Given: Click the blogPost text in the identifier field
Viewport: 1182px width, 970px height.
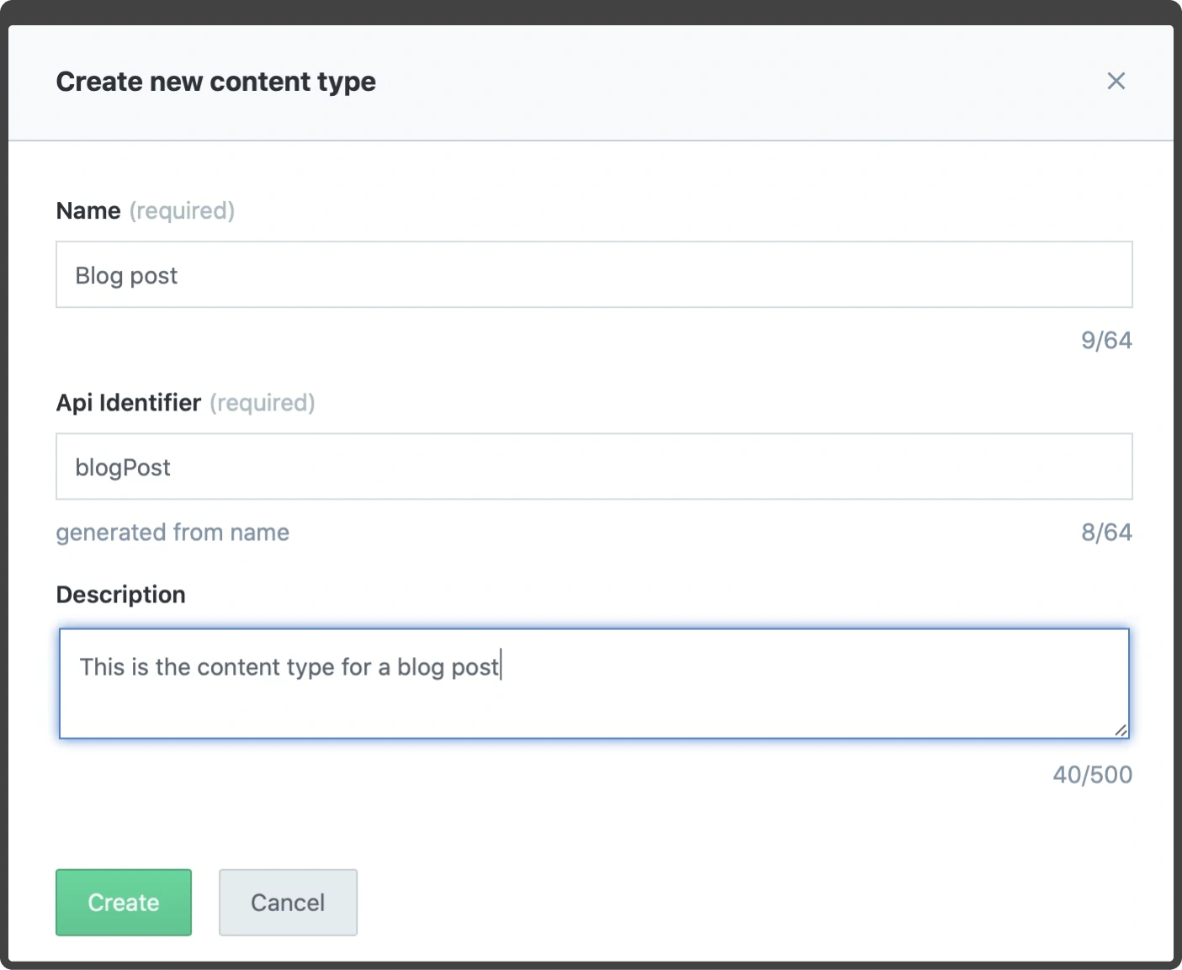Looking at the screenshot, I should [123, 468].
